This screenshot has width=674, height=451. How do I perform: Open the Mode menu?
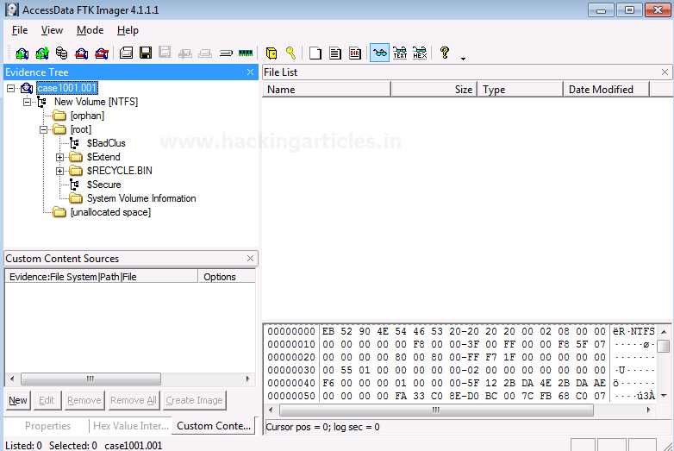(90, 30)
